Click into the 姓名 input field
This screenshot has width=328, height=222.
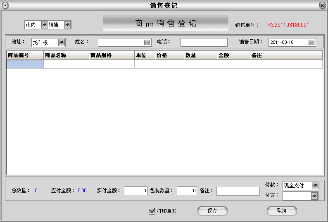121,42
